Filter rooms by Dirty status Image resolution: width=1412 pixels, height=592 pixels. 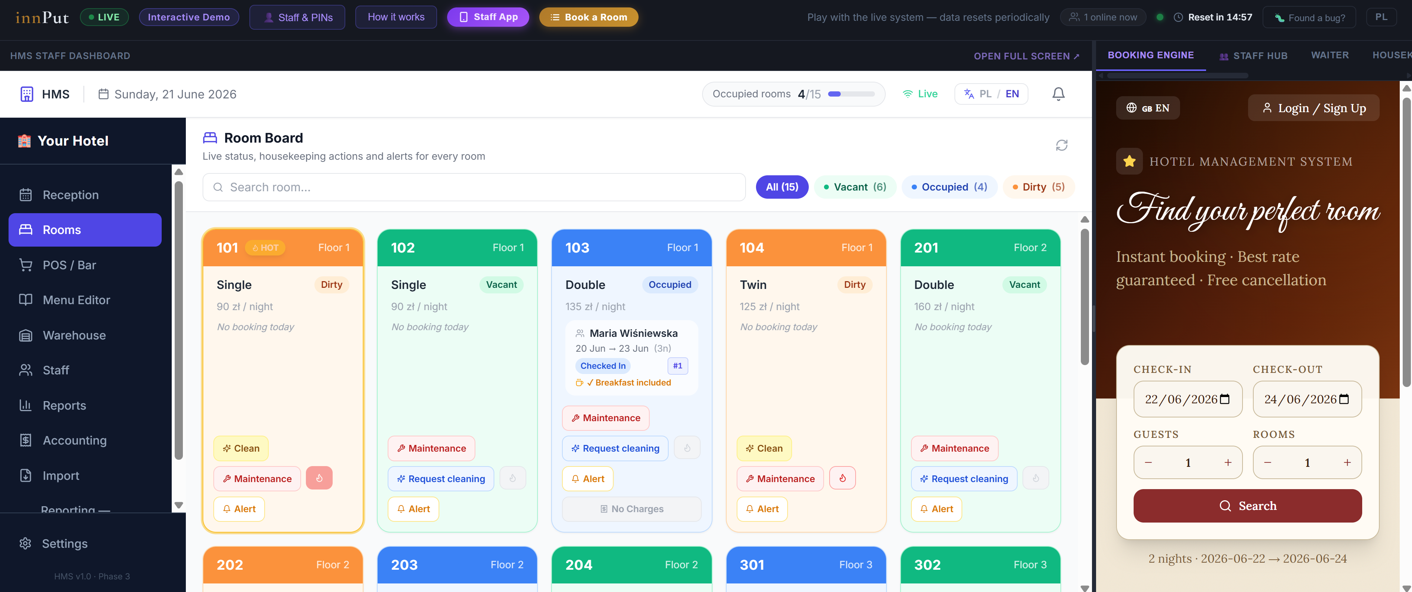click(1038, 187)
